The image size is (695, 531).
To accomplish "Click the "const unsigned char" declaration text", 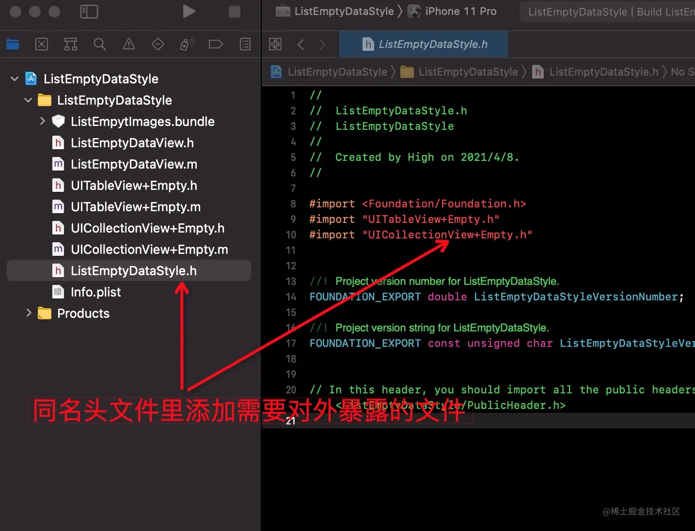I will (490, 343).
